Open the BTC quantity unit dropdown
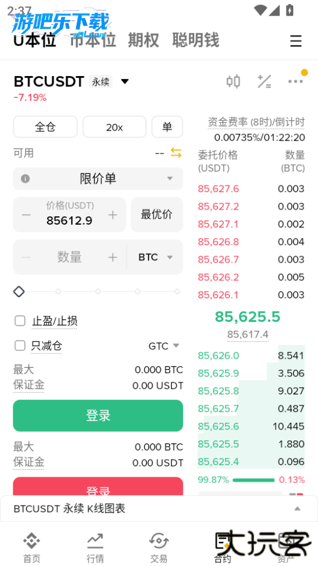This screenshot has height=566, width=318. pos(156,257)
